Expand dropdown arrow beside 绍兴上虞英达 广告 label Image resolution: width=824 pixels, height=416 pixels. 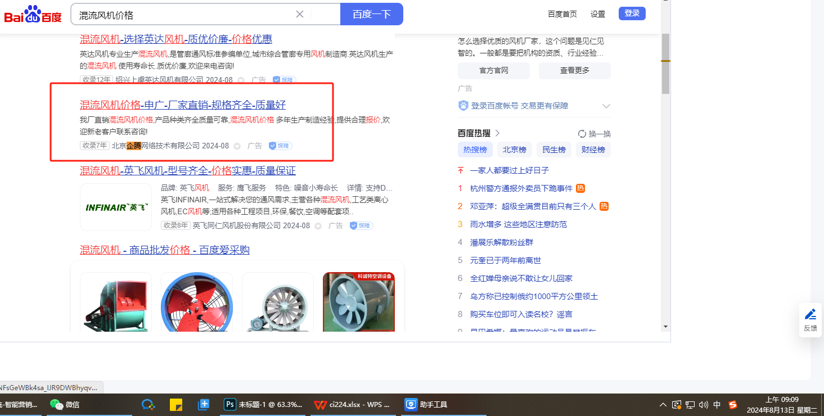241,80
